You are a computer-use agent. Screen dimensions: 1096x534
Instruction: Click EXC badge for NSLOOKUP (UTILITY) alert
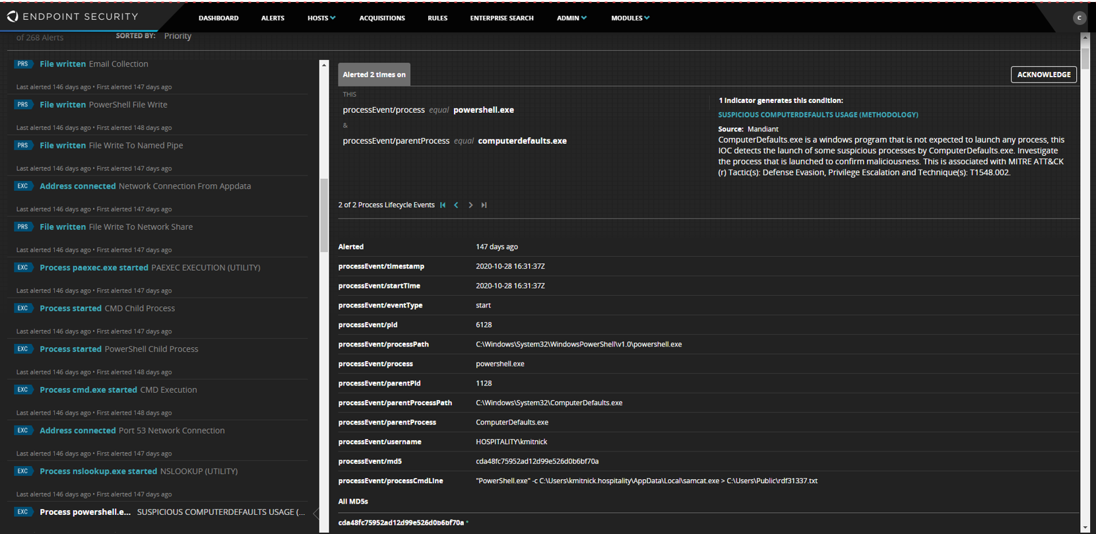23,471
